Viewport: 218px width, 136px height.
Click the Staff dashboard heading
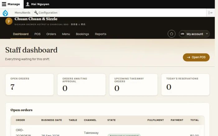point(31,50)
